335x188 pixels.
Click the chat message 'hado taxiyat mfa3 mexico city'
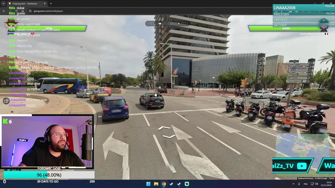click(x=37, y=51)
